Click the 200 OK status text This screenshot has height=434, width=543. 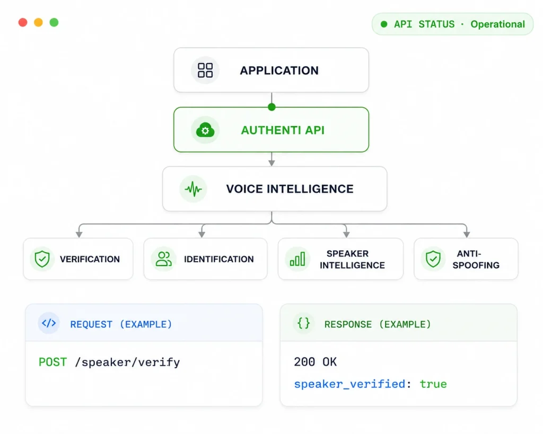[x=315, y=362]
